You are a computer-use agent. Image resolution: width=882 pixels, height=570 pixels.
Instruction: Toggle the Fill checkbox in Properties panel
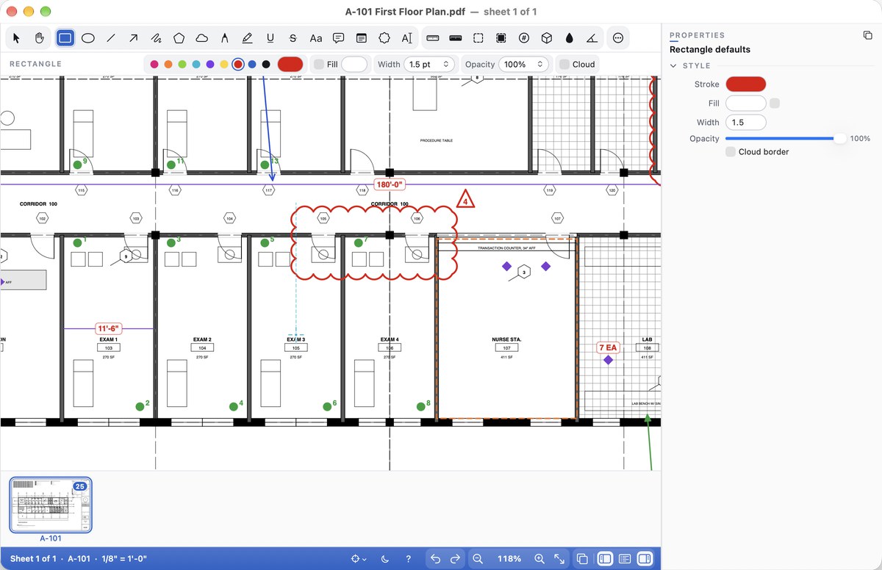pos(775,104)
